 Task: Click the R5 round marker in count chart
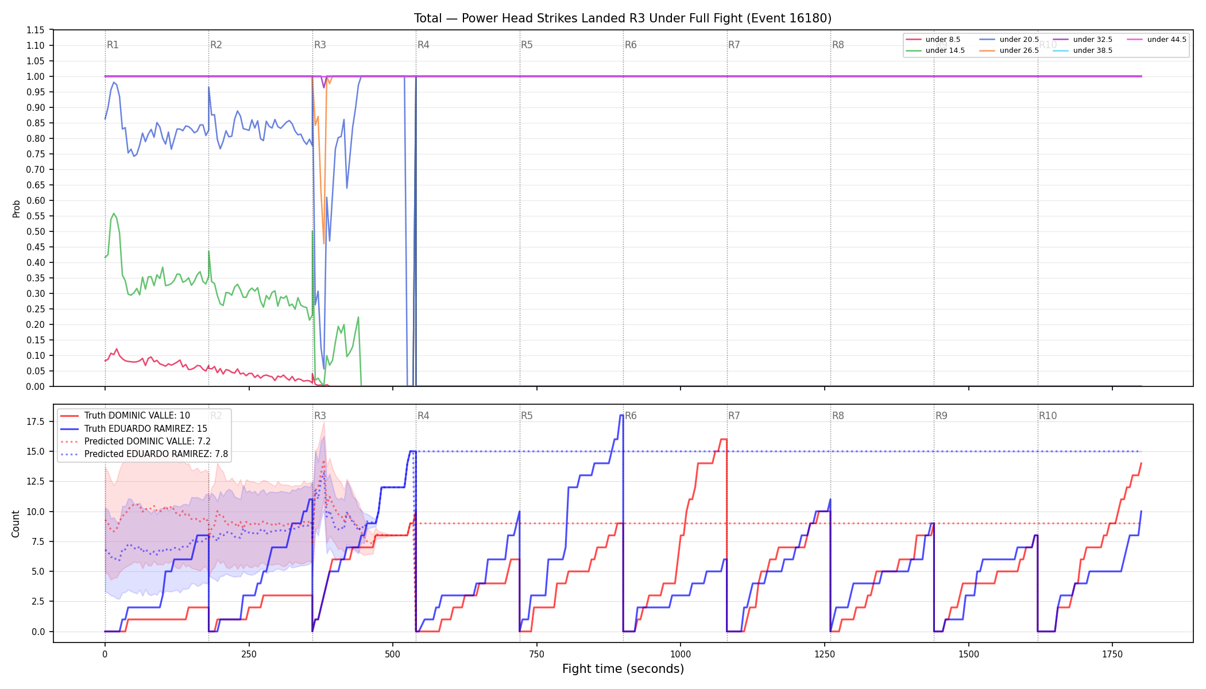click(x=527, y=416)
